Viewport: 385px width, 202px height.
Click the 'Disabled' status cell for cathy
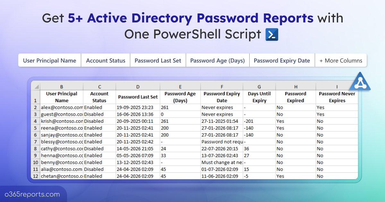[x=99, y=148]
